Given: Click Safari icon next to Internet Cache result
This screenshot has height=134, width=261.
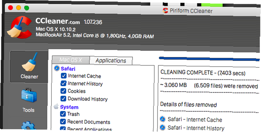Looking at the screenshot, I should 162,119.
